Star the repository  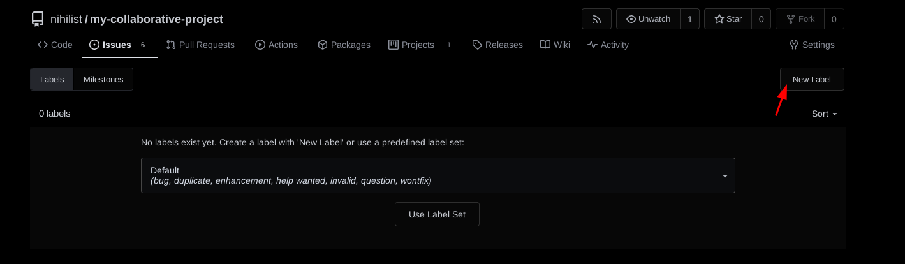tap(728, 19)
